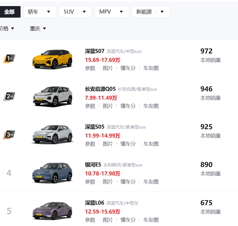Open 车友圈 for 深蓝L06
The image size is (238, 226).
pos(151,220)
